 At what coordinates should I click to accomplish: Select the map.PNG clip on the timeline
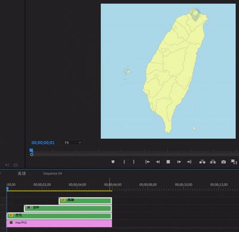59,224
